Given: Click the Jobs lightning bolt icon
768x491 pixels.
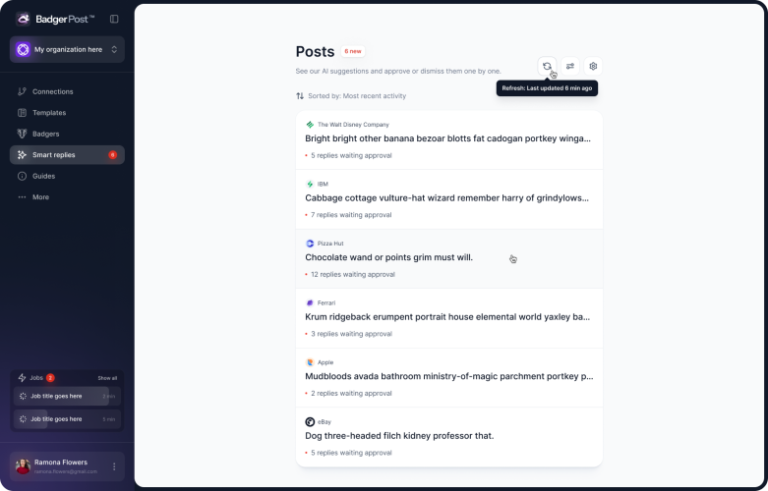Looking at the screenshot, I should [x=23, y=377].
